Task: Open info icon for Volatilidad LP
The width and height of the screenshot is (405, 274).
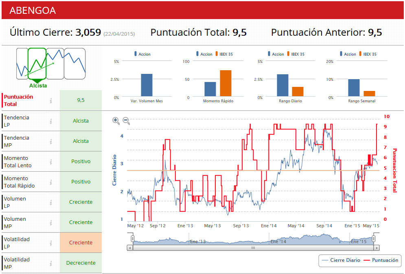Action: pos(51,243)
